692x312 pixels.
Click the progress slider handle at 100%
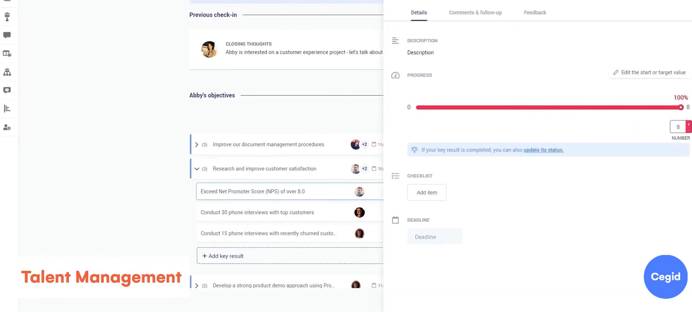681,107
